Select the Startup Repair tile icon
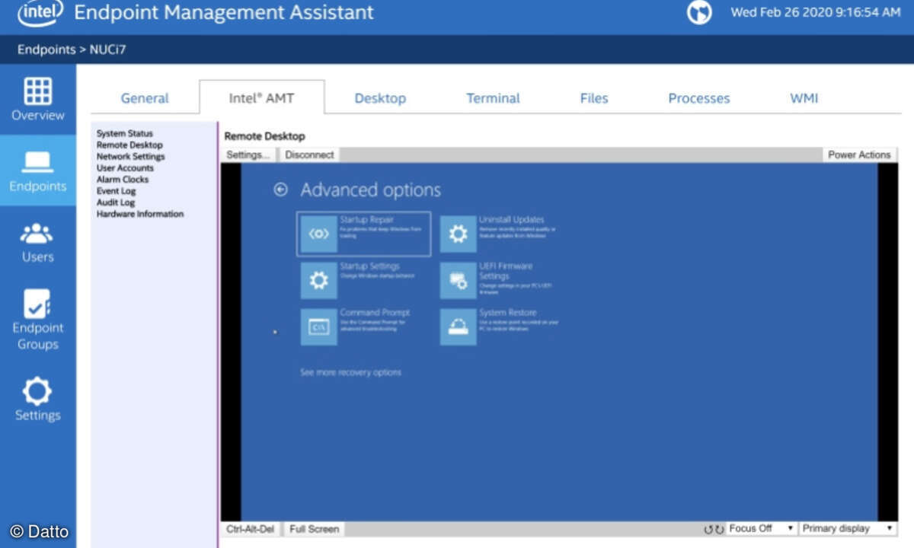The width and height of the screenshot is (914, 548). click(318, 234)
